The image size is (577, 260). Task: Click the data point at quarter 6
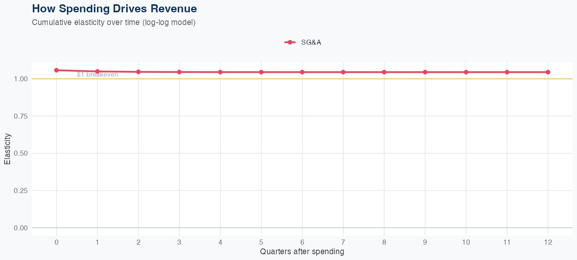coord(302,72)
